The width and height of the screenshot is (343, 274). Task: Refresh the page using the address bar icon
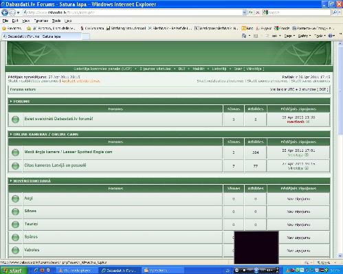tap(251, 12)
